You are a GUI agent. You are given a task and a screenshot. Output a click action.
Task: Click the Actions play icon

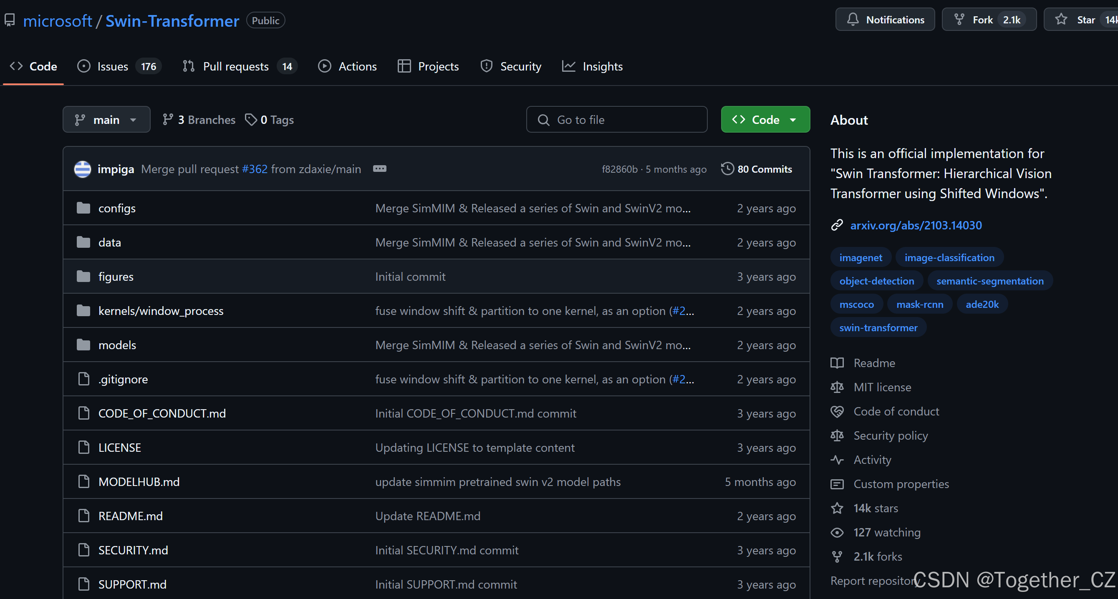(x=324, y=66)
